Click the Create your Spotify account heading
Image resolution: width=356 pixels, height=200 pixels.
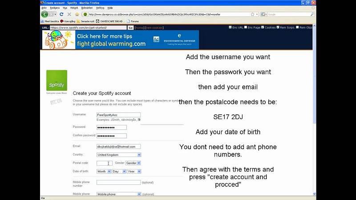coord(102,93)
